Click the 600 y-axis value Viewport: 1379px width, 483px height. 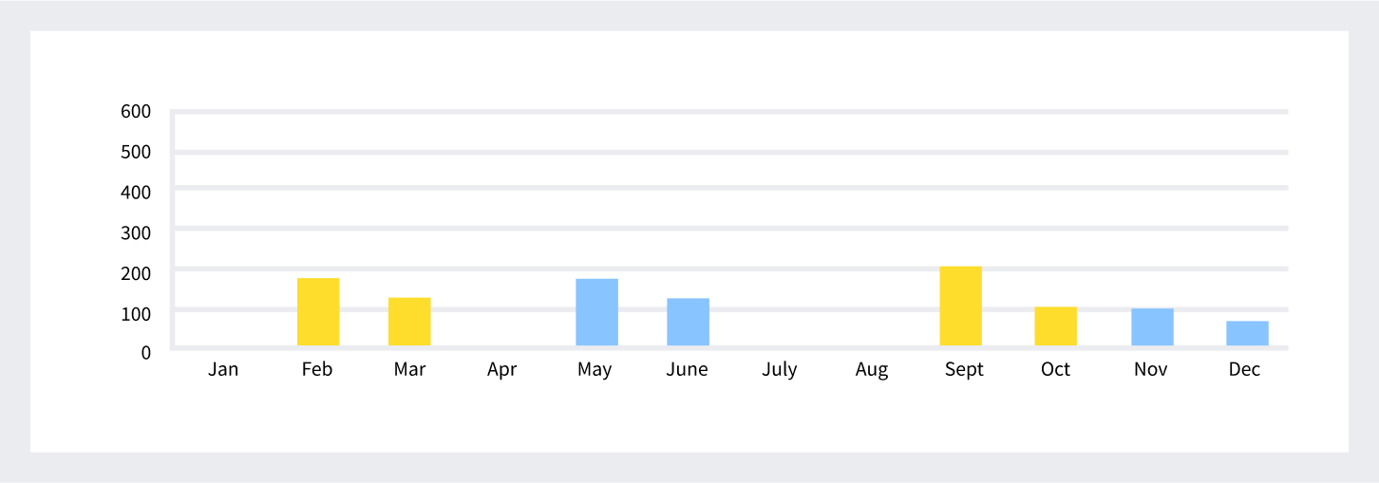(x=136, y=111)
